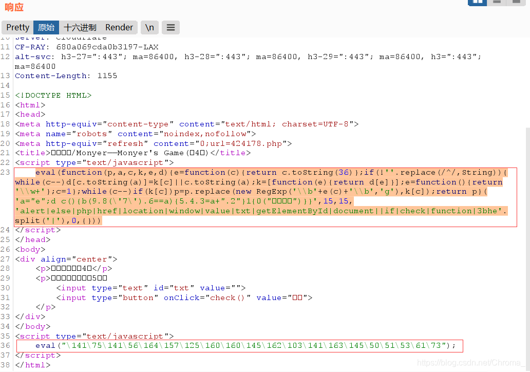This screenshot has height=372, width=530.
Task: Click line number 23 in the gutter
Action: (x=5, y=173)
